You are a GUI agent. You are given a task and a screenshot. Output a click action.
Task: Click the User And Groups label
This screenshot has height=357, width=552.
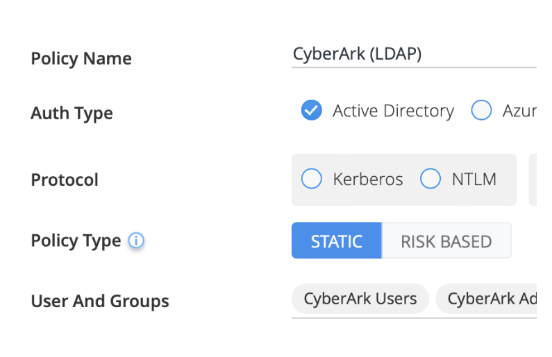tap(100, 302)
